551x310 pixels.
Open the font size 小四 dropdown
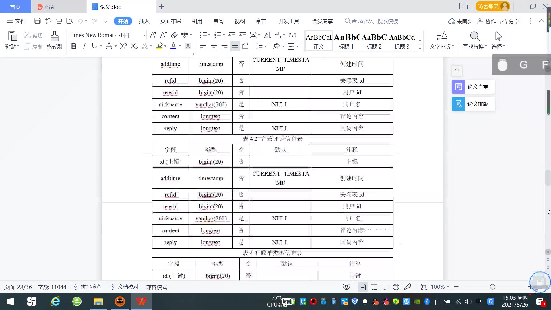pos(144,35)
